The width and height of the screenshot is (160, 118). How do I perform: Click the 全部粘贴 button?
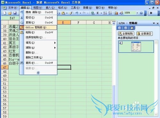tap(126, 34)
